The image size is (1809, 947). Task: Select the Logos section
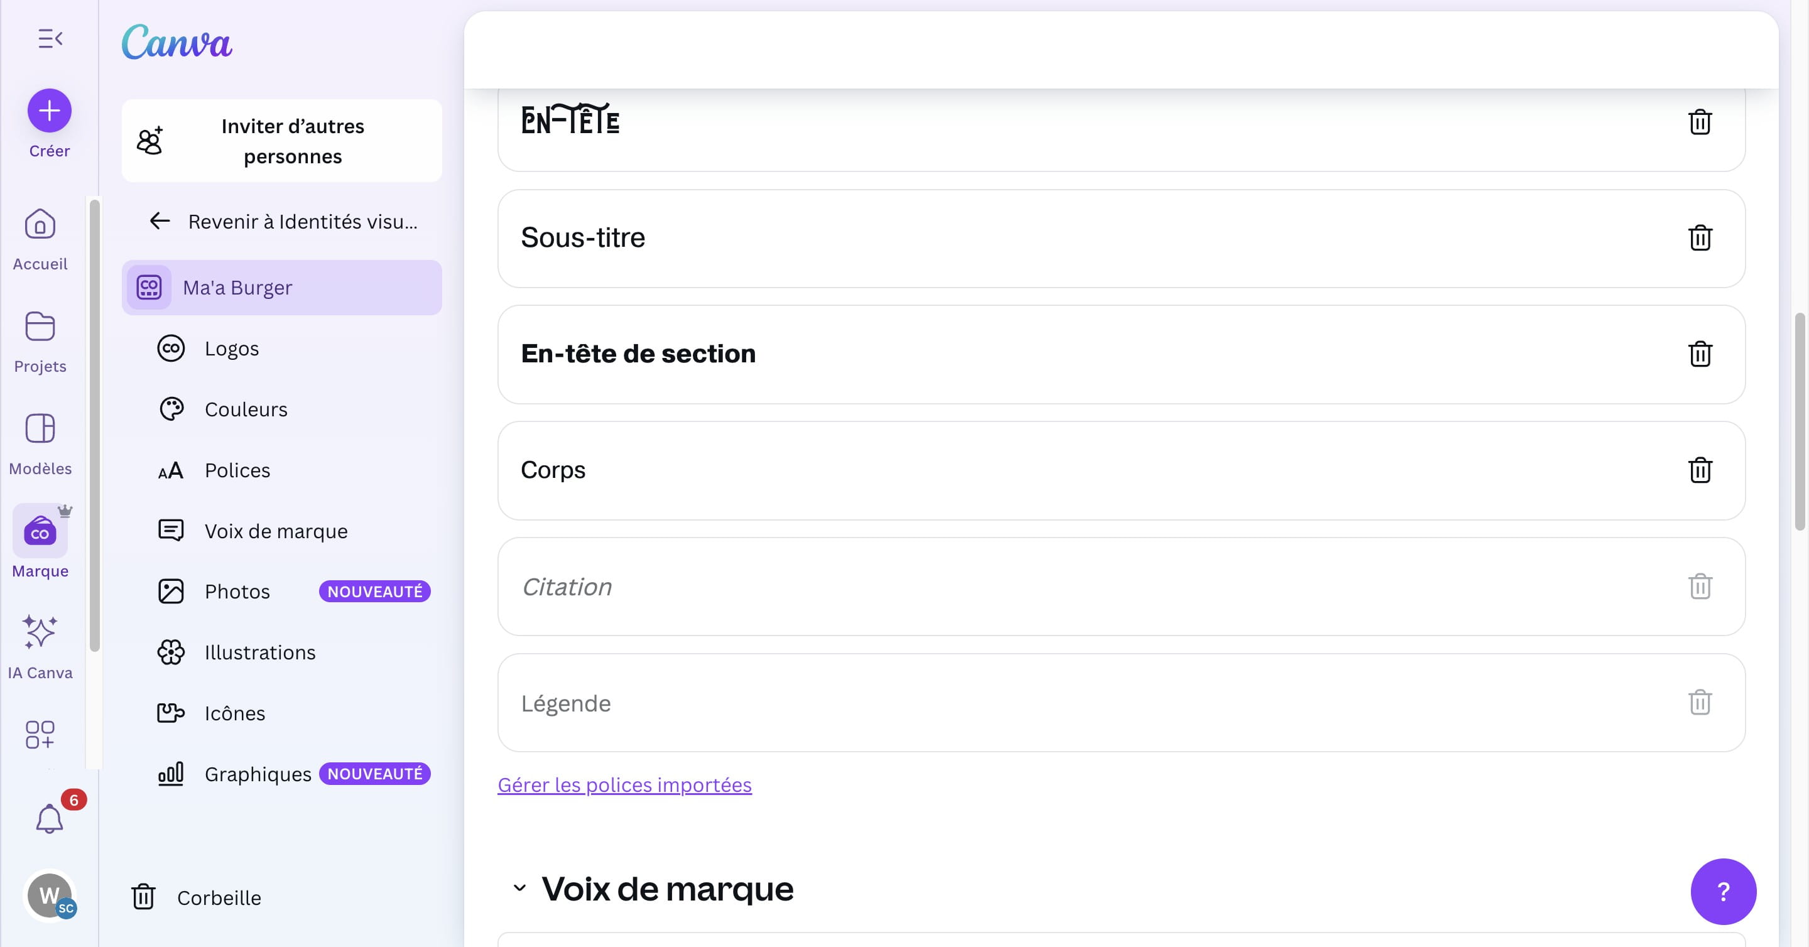coord(232,347)
